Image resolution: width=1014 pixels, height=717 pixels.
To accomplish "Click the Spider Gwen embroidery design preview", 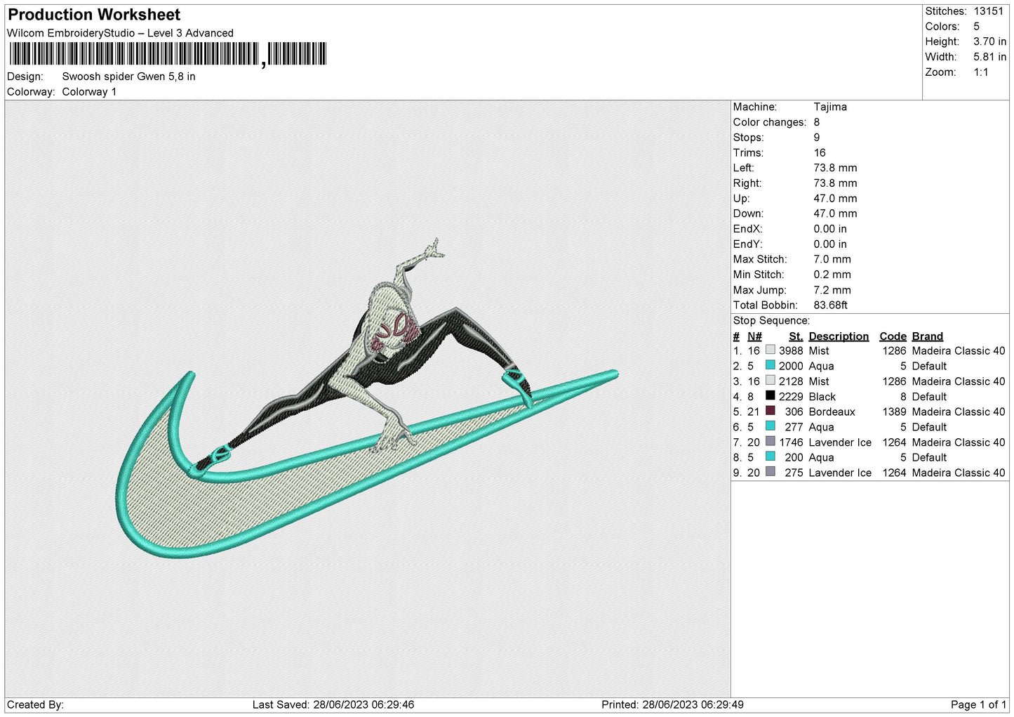I will pyautogui.click(x=368, y=398).
